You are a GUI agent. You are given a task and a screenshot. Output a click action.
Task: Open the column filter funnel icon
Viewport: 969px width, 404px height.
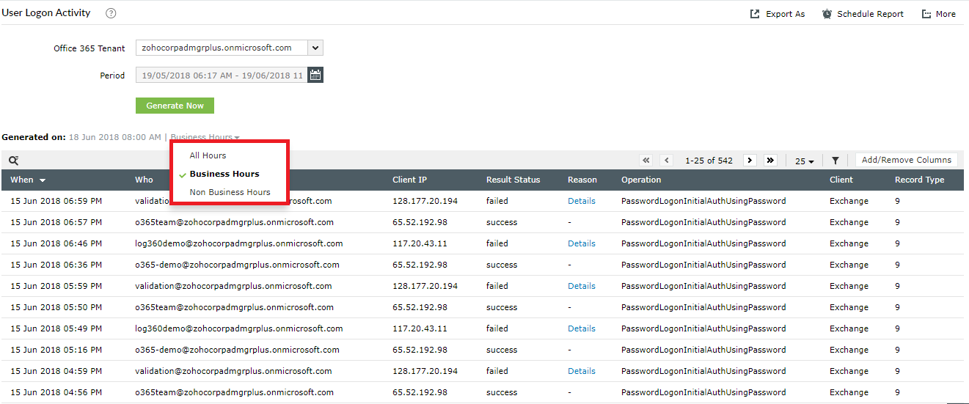click(x=835, y=161)
